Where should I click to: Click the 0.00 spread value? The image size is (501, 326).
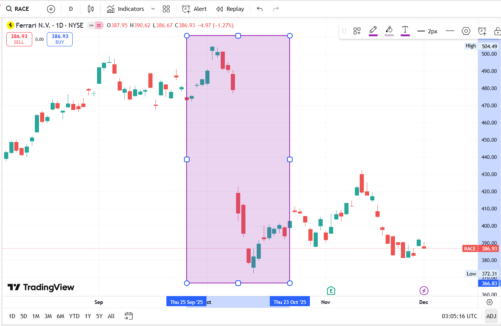(x=39, y=39)
